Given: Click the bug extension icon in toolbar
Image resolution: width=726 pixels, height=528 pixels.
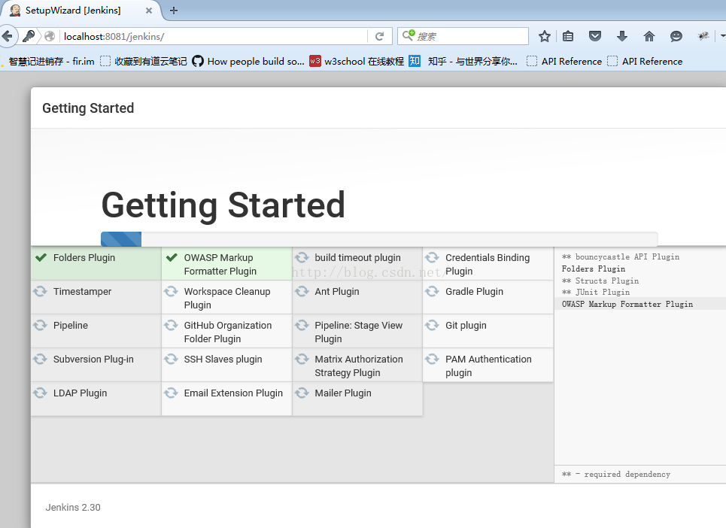Looking at the screenshot, I should point(703,36).
